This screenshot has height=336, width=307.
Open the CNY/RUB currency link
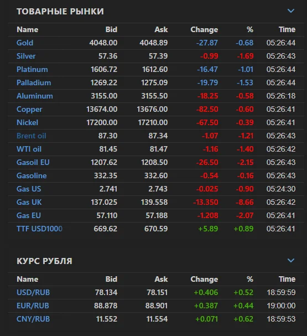pyautogui.click(x=33, y=319)
